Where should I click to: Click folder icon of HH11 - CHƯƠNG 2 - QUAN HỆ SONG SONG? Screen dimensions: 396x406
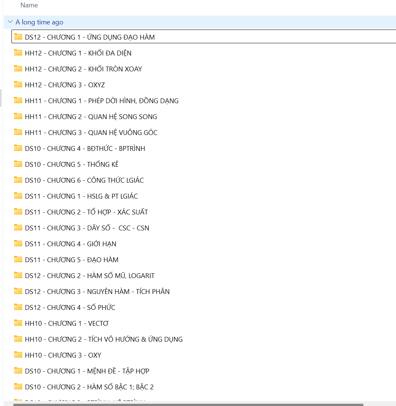point(18,116)
